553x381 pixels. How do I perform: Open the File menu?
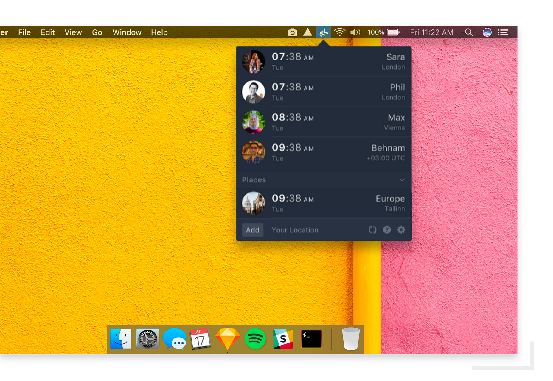(x=24, y=32)
